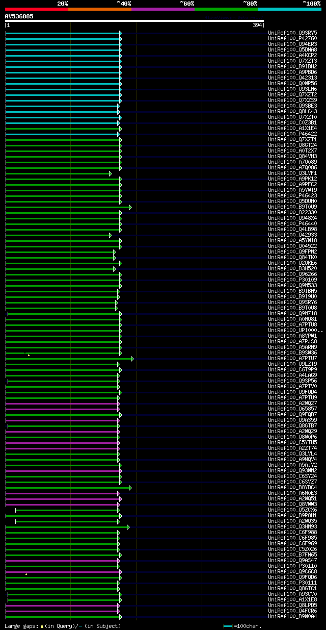The height and width of the screenshot is (630, 326).
Task: Select the UniRef100_Q8GTB7 label
Action: click(292, 426)
